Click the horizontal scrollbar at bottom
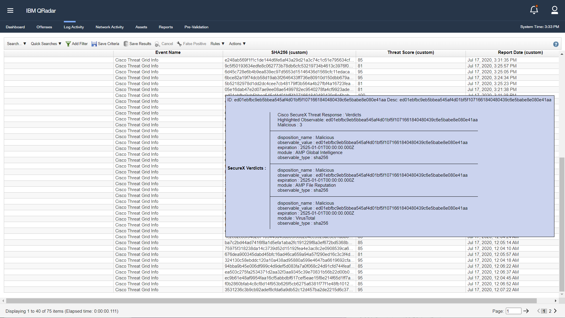This screenshot has width=565, height=318. pyautogui.click(x=271, y=301)
